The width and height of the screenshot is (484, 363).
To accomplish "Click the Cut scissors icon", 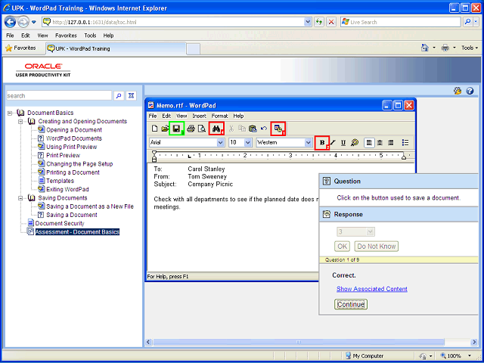I will [x=231, y=129].
